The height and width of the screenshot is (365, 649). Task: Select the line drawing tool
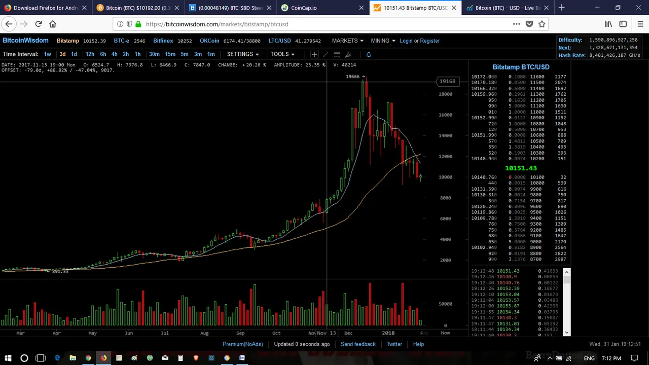coord(326,54)
